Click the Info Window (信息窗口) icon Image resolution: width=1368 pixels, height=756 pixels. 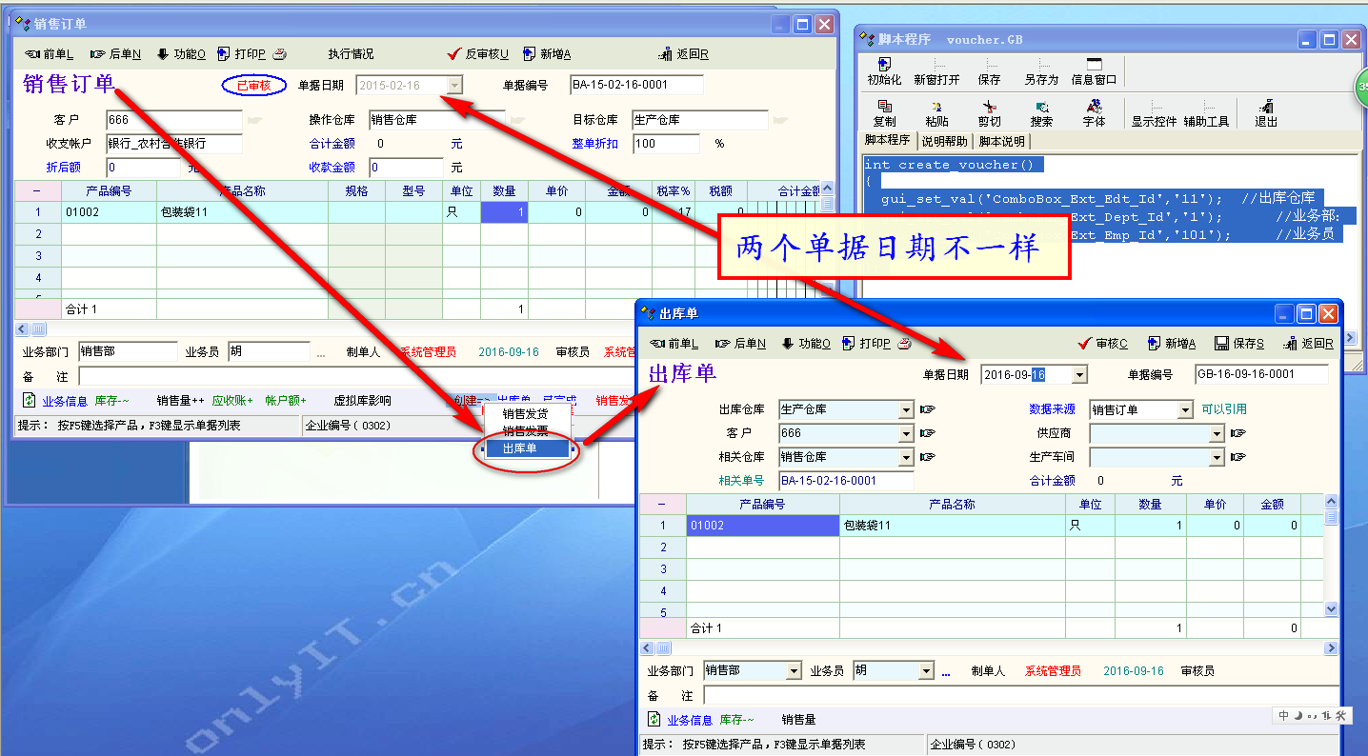[x=1094, y=65]
